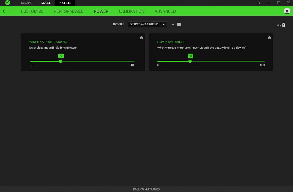
Task: Click the Low Power Mode slider handle
Action: pos(190,61)
